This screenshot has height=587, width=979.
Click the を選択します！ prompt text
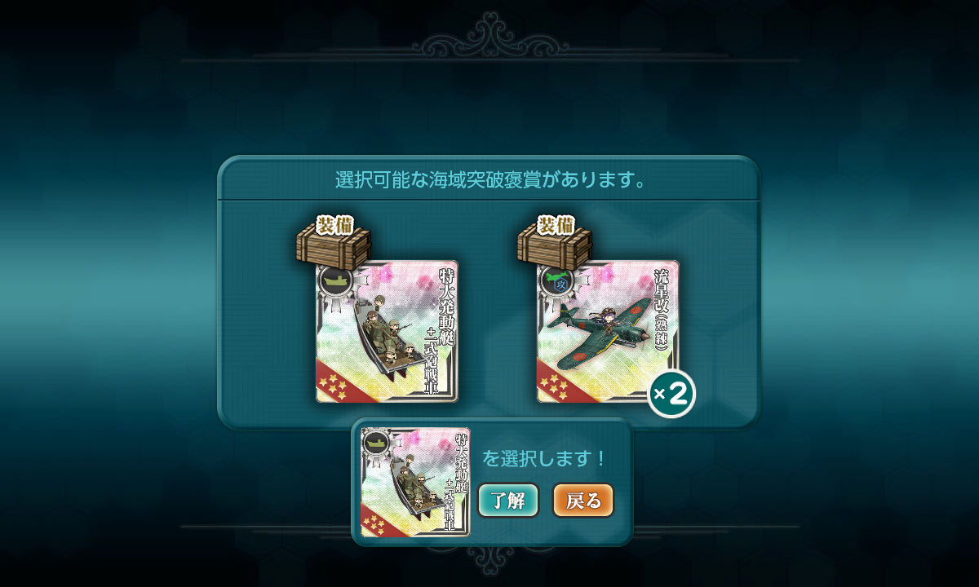pos(544,458)
